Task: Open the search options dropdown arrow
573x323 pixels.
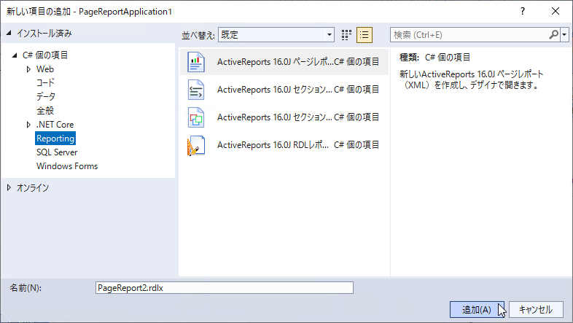Action: click(x=564, y=35)
